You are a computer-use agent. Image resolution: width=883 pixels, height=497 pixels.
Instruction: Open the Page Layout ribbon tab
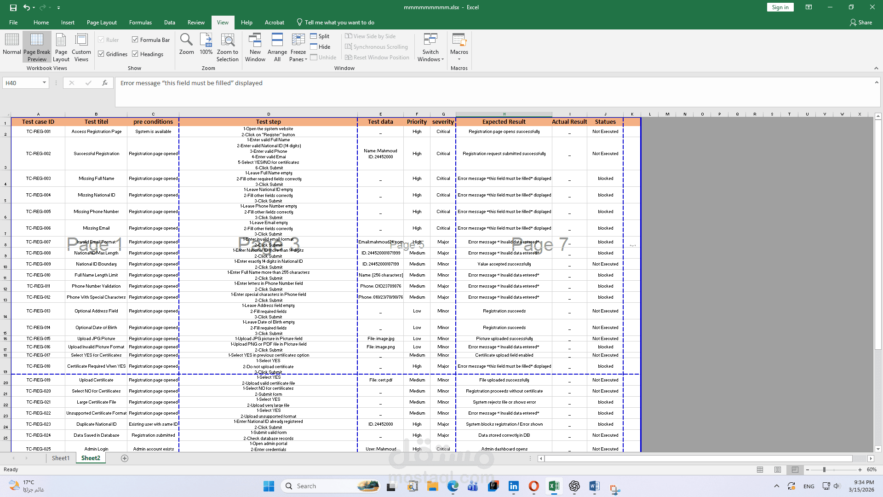click(x=102, y=23)
